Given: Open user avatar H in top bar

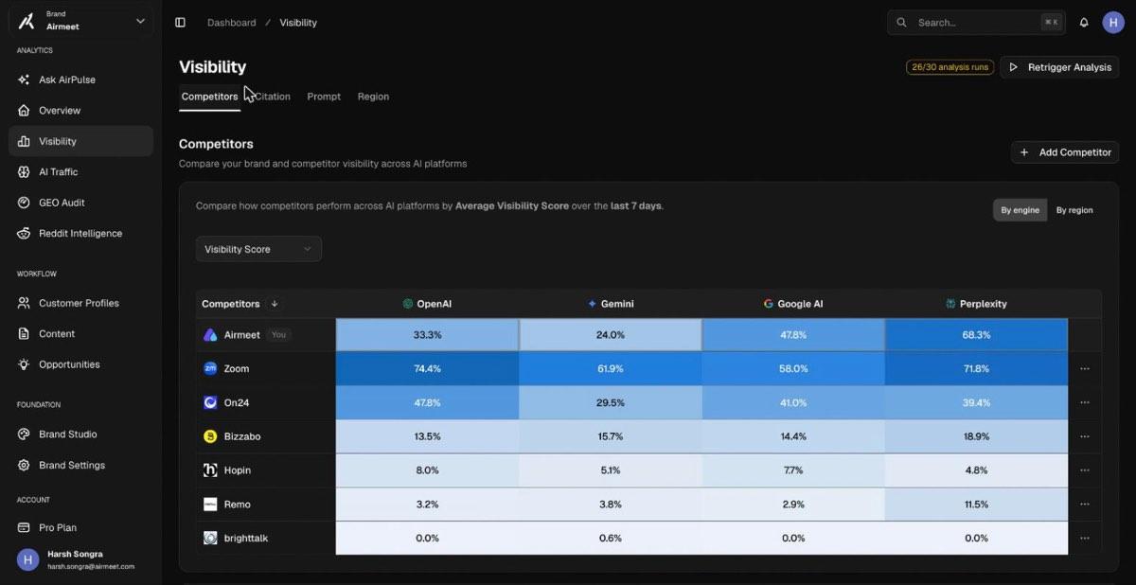Looking at the screenshot, I should tap(1113, 23).
